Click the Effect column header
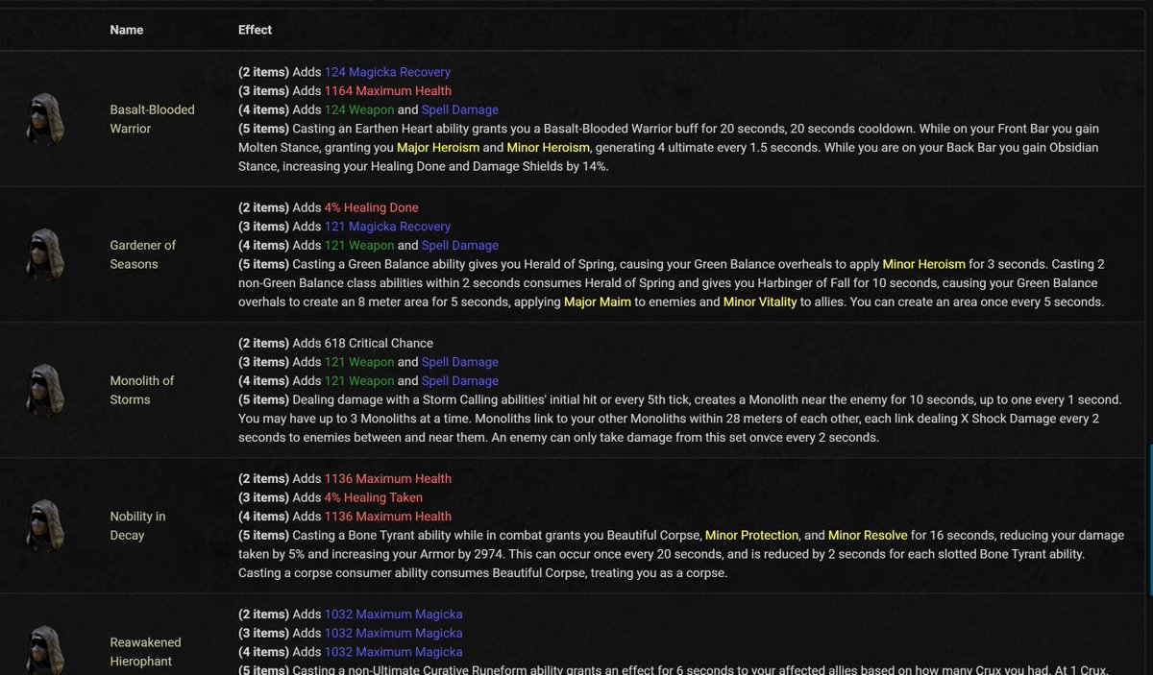Screen dimensions: 1153x675 tap(255, 30)
